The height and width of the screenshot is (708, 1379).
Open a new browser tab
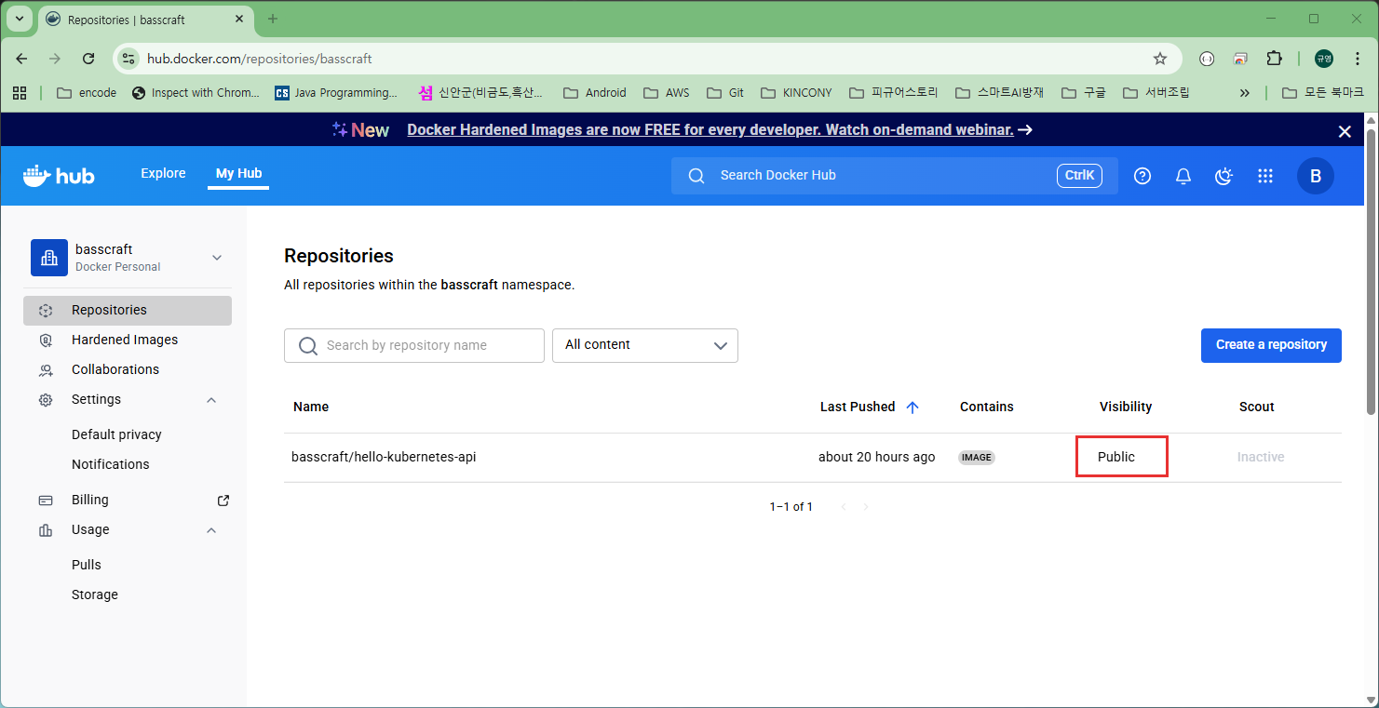pyautogui.click(x=273, y=19)
